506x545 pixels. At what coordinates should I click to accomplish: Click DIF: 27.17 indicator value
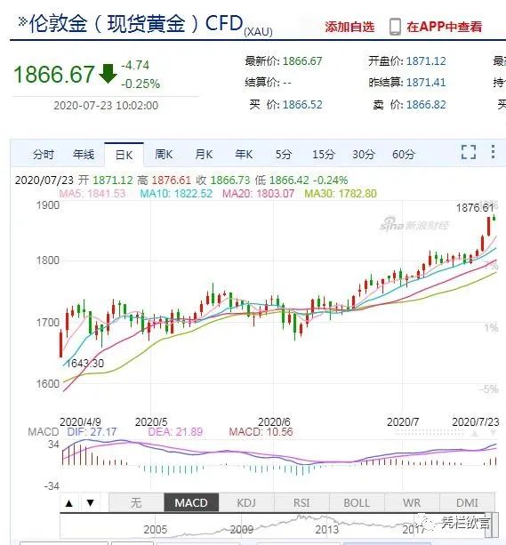pyautogui.click(x=92, y=432)
